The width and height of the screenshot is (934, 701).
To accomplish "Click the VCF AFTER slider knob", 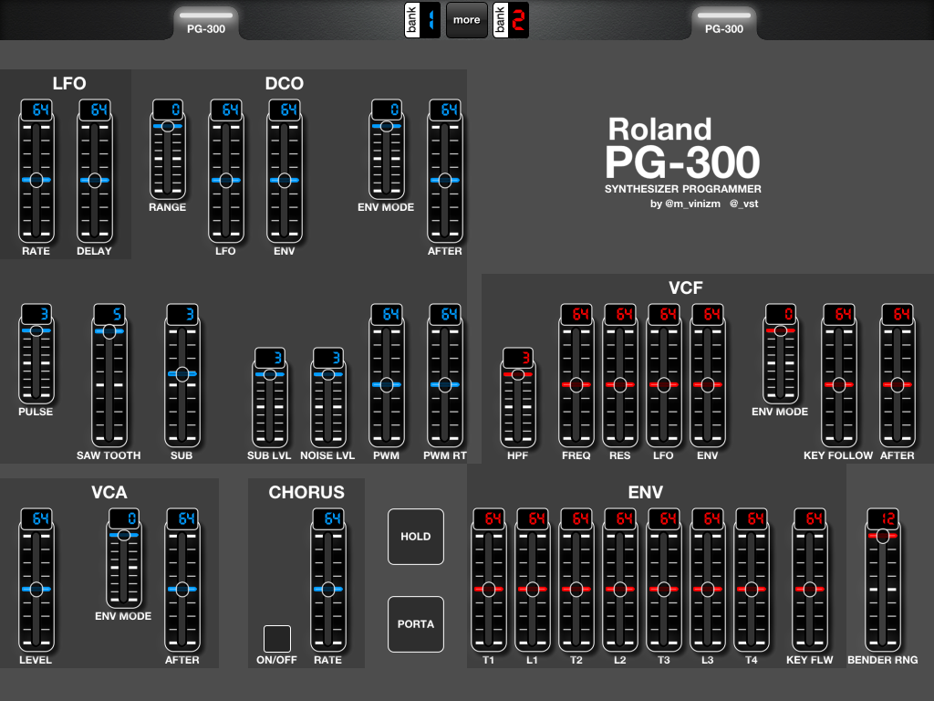I will [x=898, y=384].
